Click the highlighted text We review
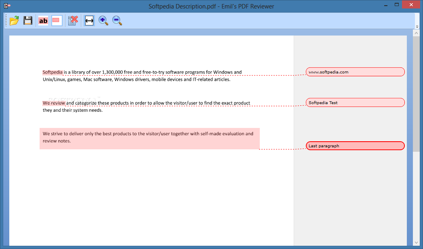Viewport: 423px width, 249px height. (x=54, y=103)
